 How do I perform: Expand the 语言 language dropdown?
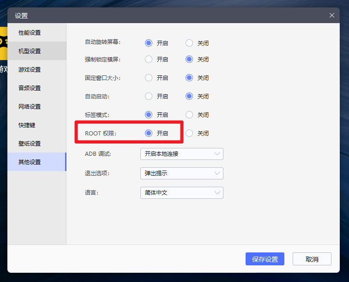tap(181, 193)
